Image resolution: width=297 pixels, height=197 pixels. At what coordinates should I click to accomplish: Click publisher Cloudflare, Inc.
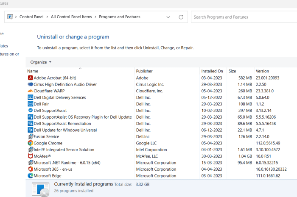point(149,91)
